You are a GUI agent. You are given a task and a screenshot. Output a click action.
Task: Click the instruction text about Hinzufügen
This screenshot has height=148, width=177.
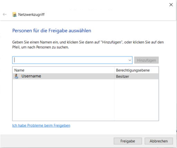pyautogui.click(x=88, y=45)
